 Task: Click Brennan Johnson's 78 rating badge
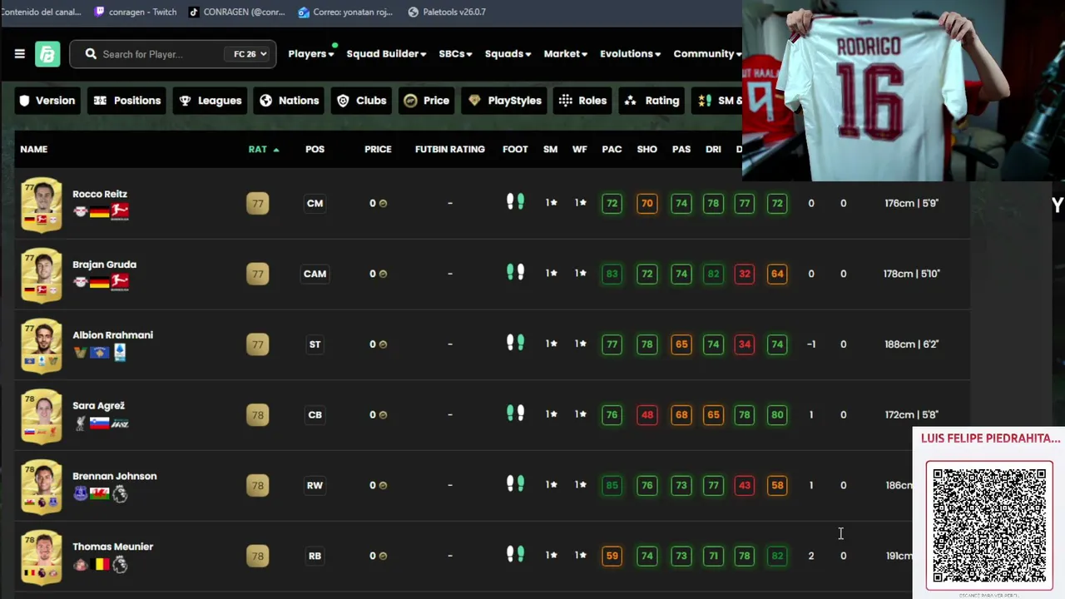258,485
